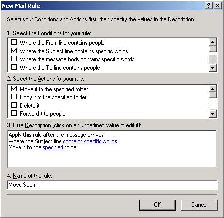Uncheck 'Subject line contains specific words' condition
Viewport: 224px width, 218px height.
pyautogui.click(x=14, y=51)
